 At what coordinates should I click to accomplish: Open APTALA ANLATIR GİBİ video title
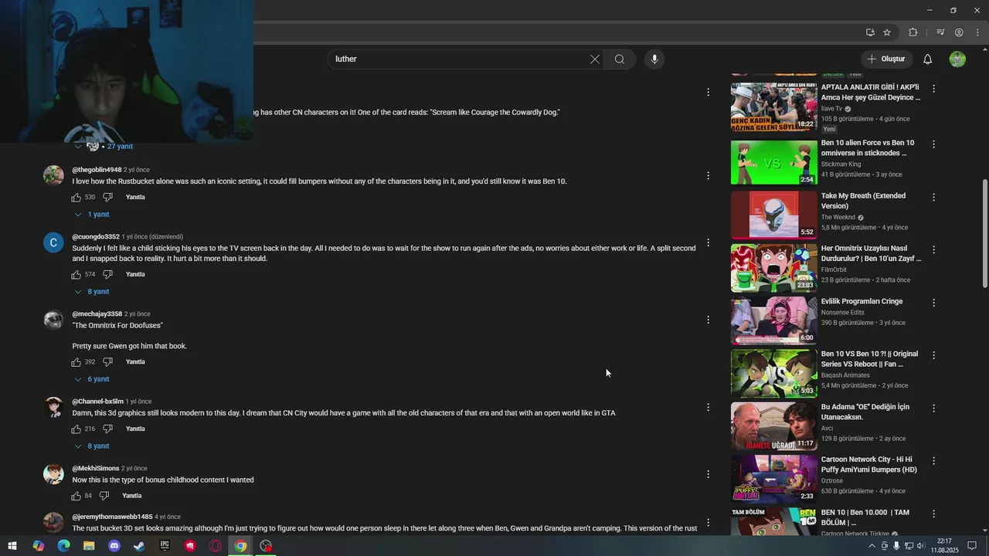[x=871, y=93]
